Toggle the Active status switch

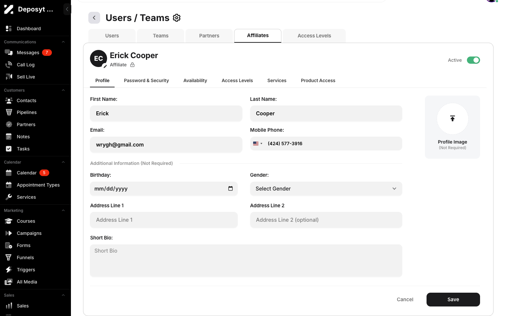[473, 60]
